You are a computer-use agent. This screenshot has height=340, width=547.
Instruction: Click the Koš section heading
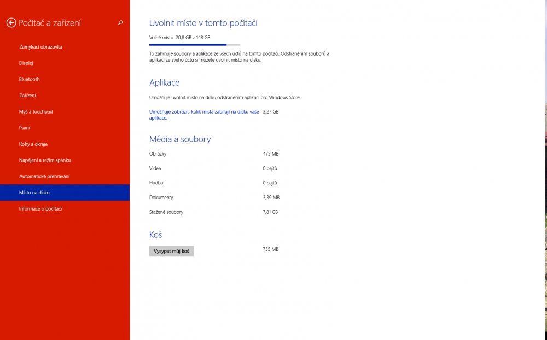(x=155, y=235)
